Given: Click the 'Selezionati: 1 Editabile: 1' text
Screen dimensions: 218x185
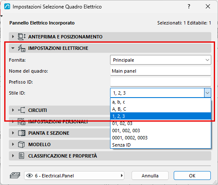Looking at the screenshot, I should pos(184,23).
